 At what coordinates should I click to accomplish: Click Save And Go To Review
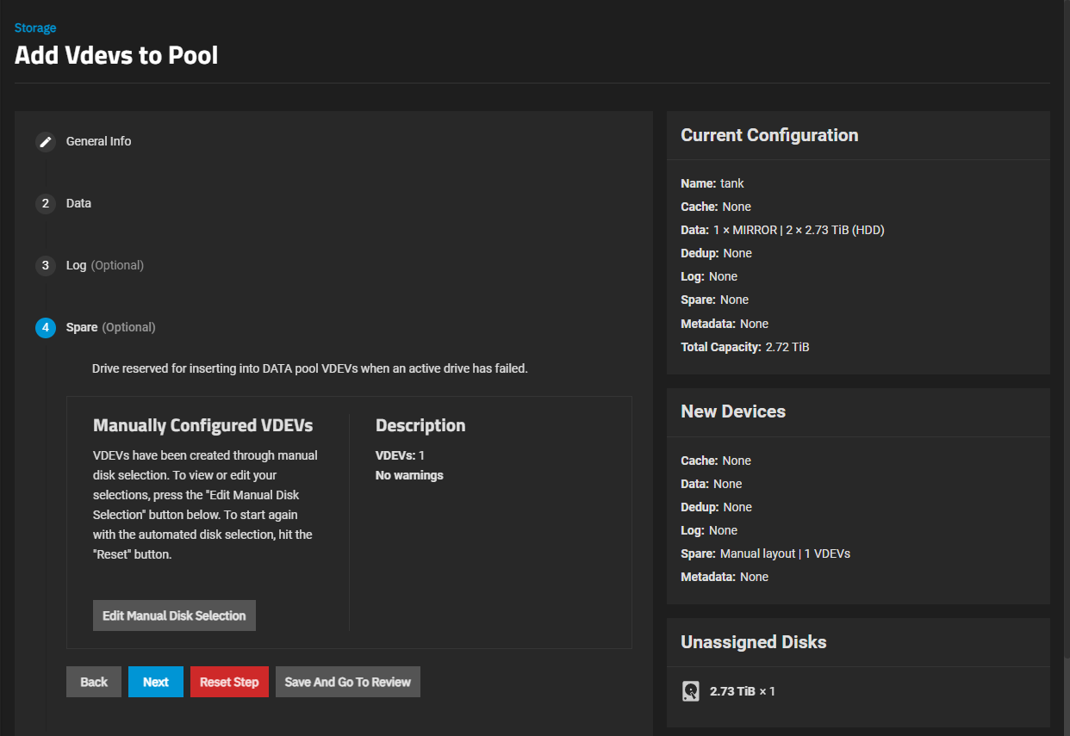pyautogui.click(x=347, y=682)
